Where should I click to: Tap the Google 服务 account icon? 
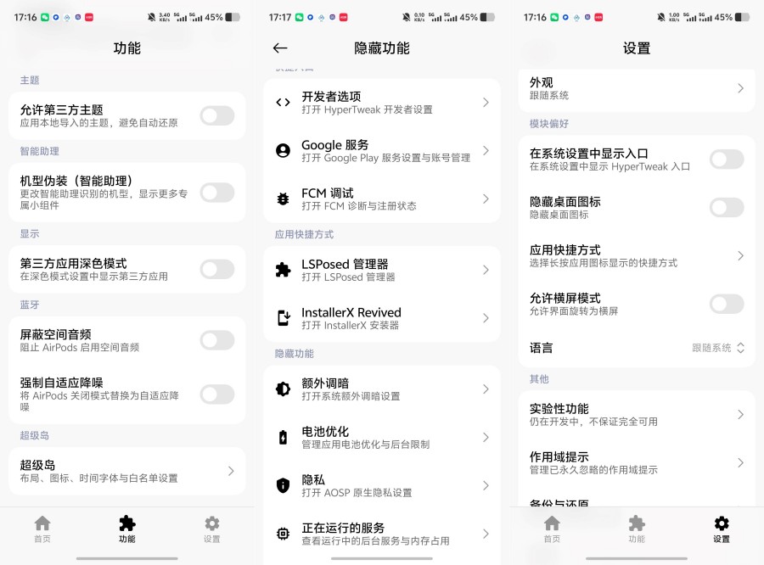click(283, 150)
